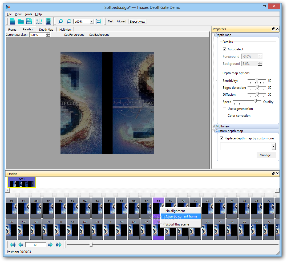The height and width of the screenshot is (262, 287).
Task: Save project with the floppy disk icon
Action: click(x=29, y=21)
